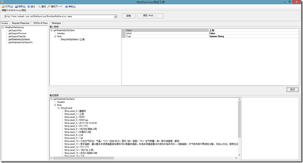Open the WSDLs & Proxy tab
303x163 pixels.
[x=40, y=23]
